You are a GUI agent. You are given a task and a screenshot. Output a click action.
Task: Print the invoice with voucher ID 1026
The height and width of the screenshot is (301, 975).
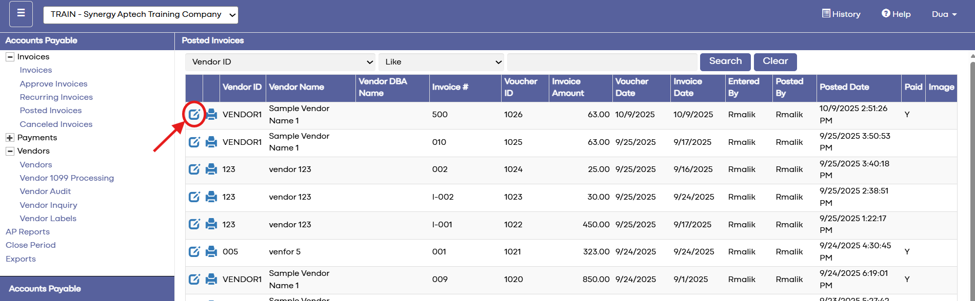coord(211,114)
